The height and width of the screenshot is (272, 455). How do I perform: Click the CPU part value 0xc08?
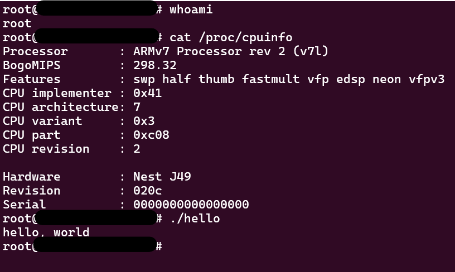[x=151, y=135]
